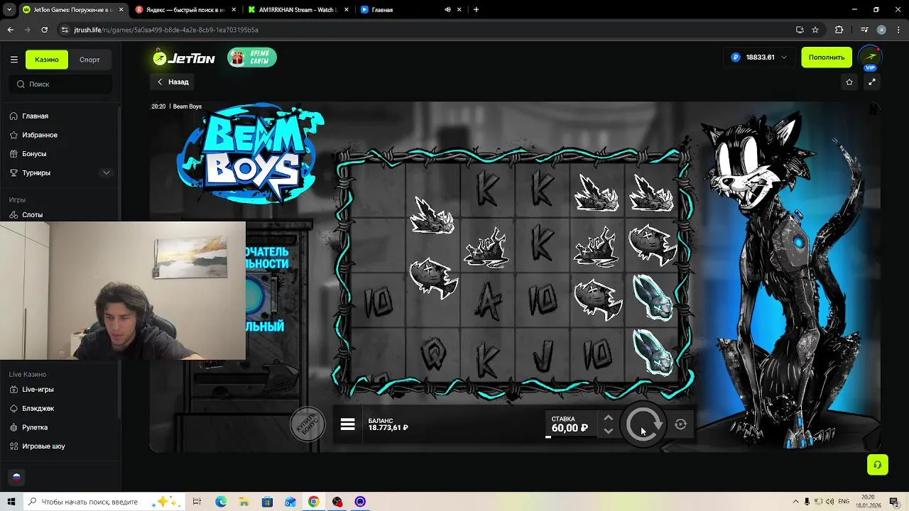Open the autoplay settings icon
Screen dimensions: 909x511
point(680,424)
